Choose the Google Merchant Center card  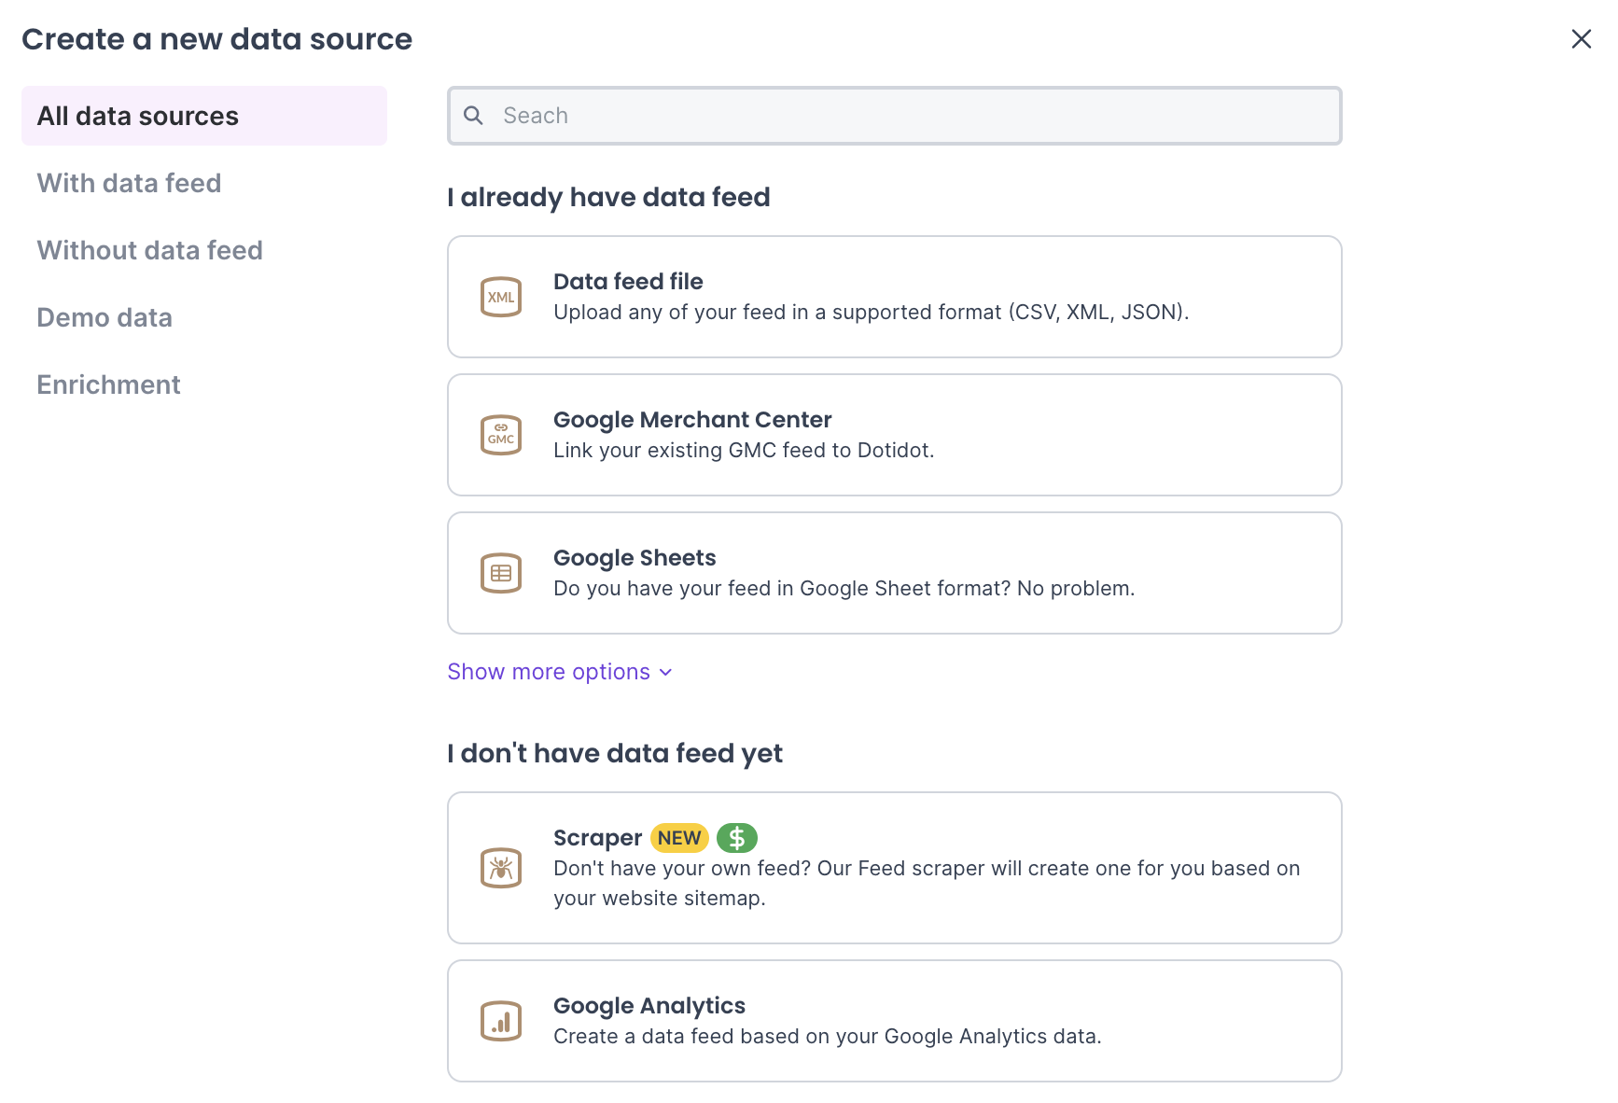coord(895,435)
